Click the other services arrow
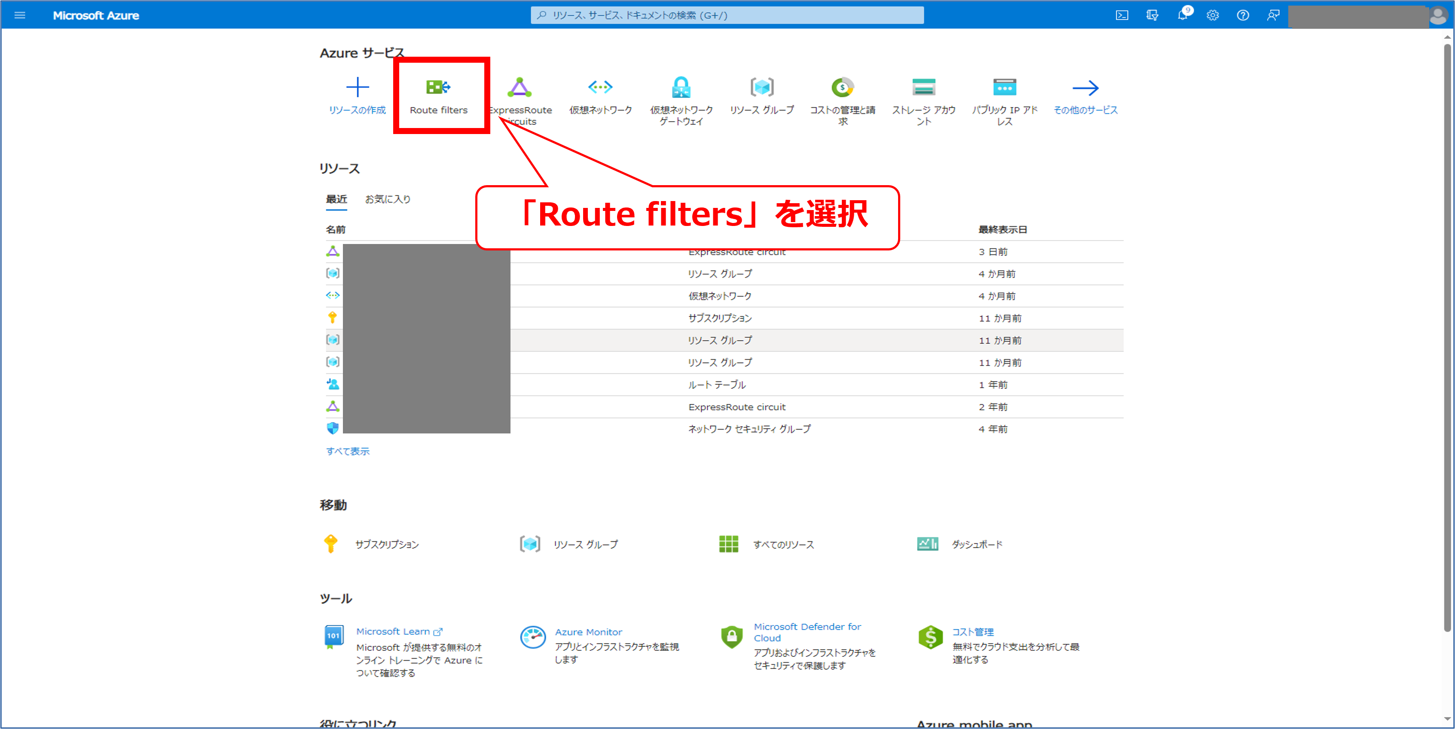The width and height of the screenshot is (1455, 729). click(x=1085, y=88)
